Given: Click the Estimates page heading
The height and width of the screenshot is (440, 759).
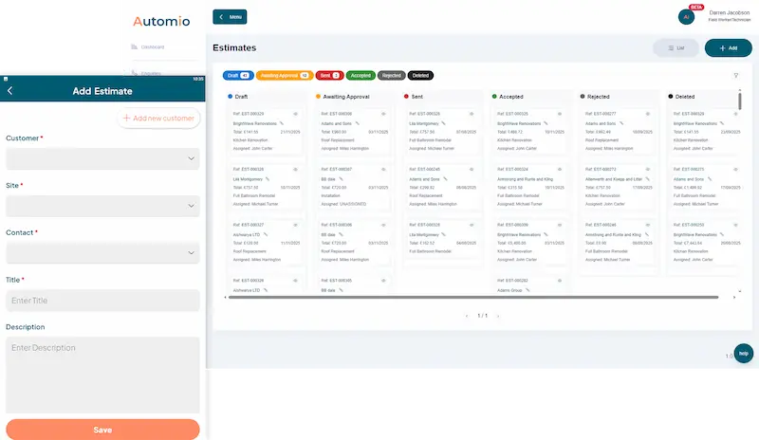Looking at the screenshot, I should [234, 48].
